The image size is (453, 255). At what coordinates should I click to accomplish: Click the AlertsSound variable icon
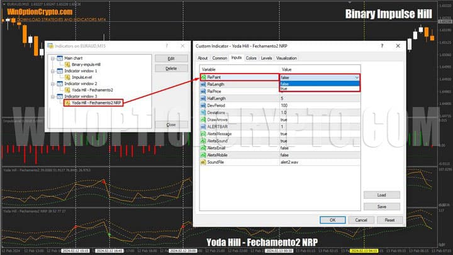(x=203, y=141)
